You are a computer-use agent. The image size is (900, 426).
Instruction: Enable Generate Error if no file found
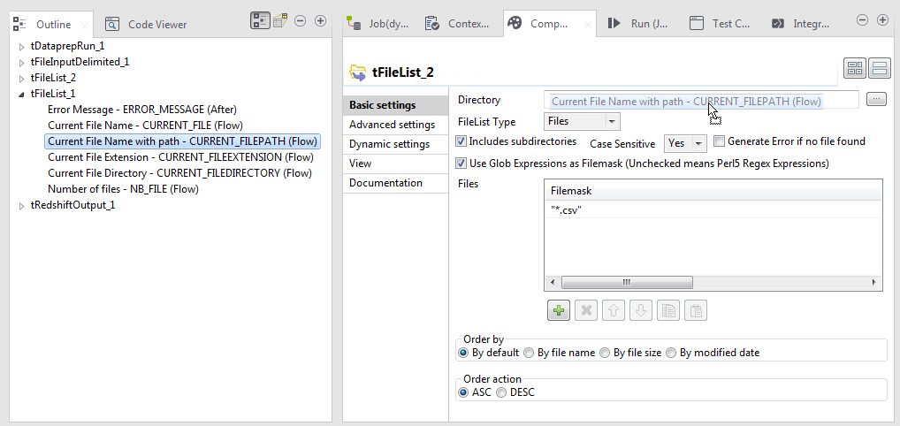tap(720, 141)
